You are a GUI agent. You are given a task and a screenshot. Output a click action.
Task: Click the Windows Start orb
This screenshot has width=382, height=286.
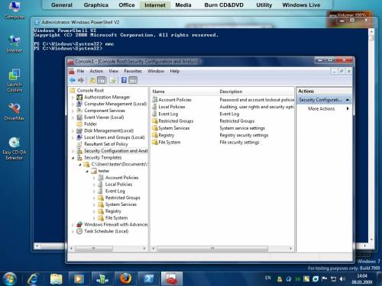(x=9, y=279)
